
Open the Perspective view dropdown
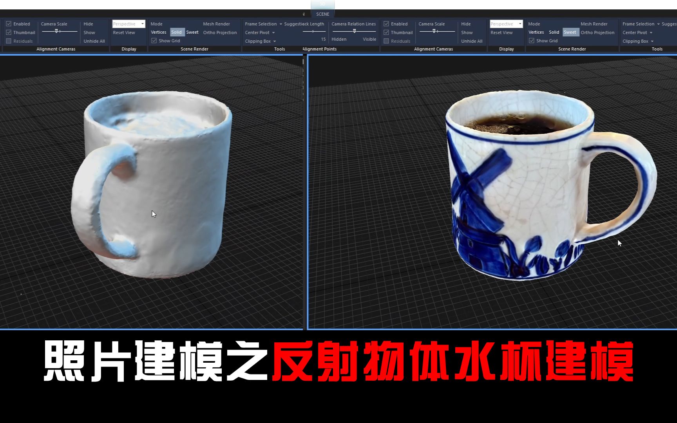click(x=128, y=23)
